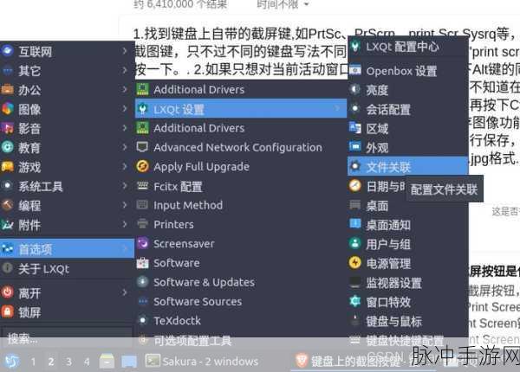The height and width of the screenshot is (372, 520).
Task: Open Software Sources
Action: tap(241, 302)
